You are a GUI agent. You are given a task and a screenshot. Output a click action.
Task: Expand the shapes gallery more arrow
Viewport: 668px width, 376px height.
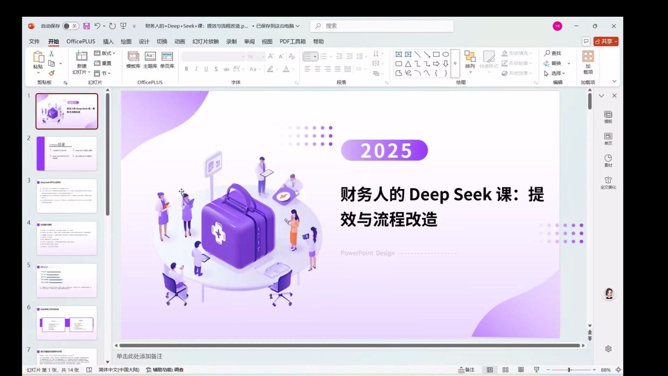tap(455, 63)
